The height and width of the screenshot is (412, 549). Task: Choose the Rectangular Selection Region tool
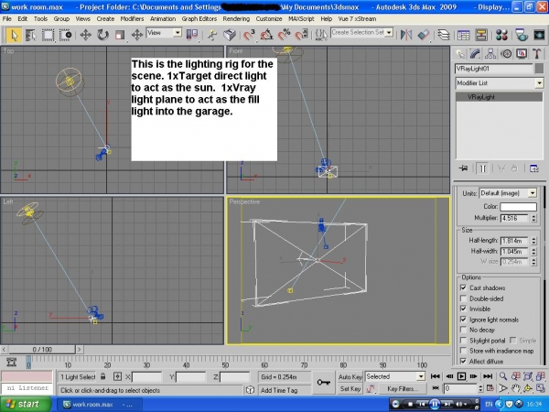pyautogui.click(x=48, y=35)
